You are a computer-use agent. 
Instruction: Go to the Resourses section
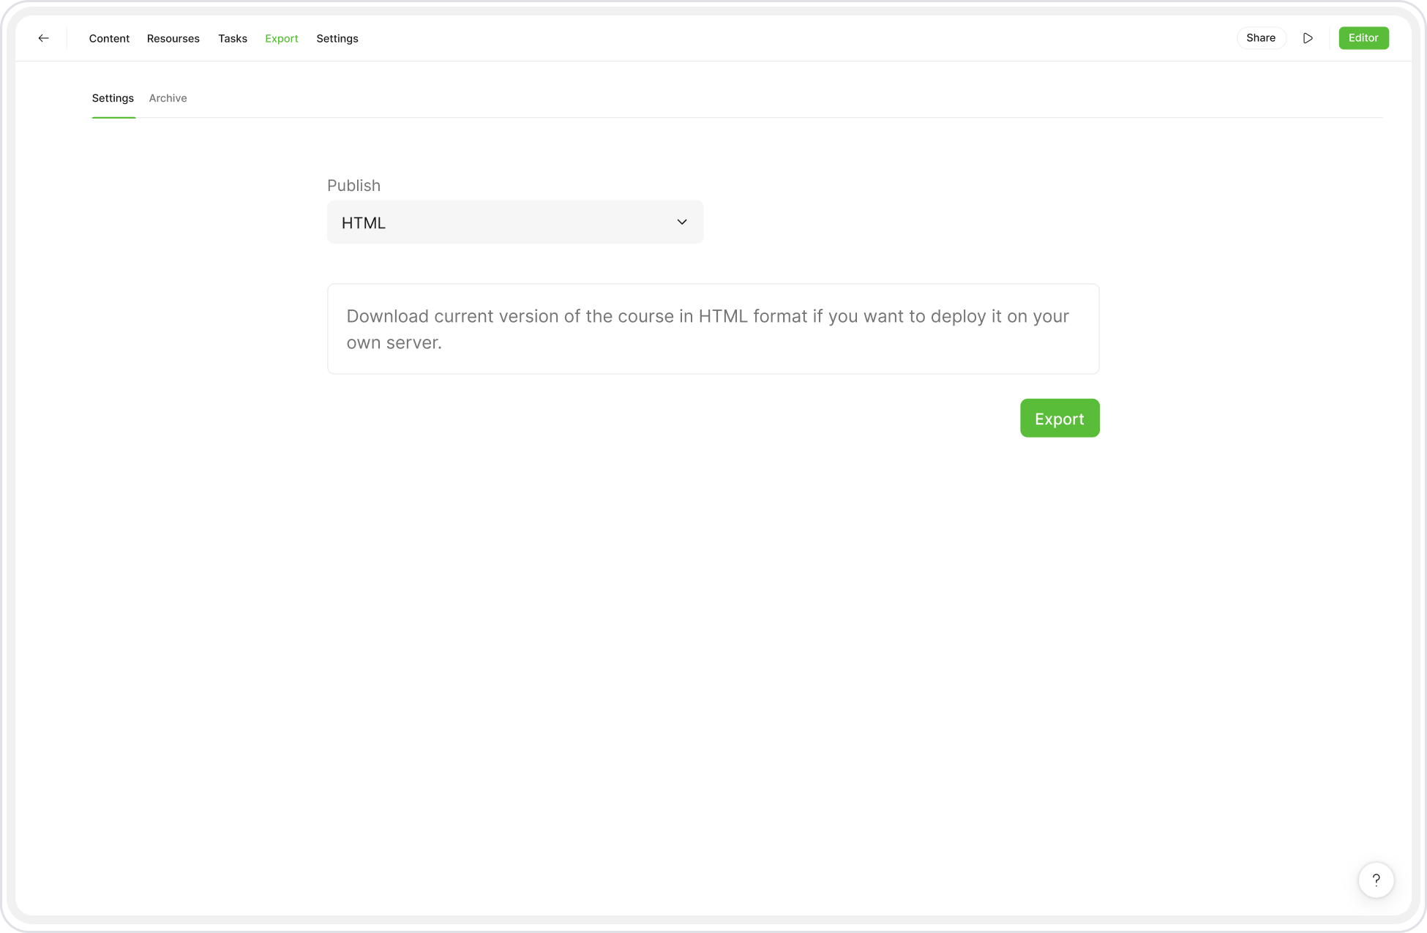click(173, 38)
